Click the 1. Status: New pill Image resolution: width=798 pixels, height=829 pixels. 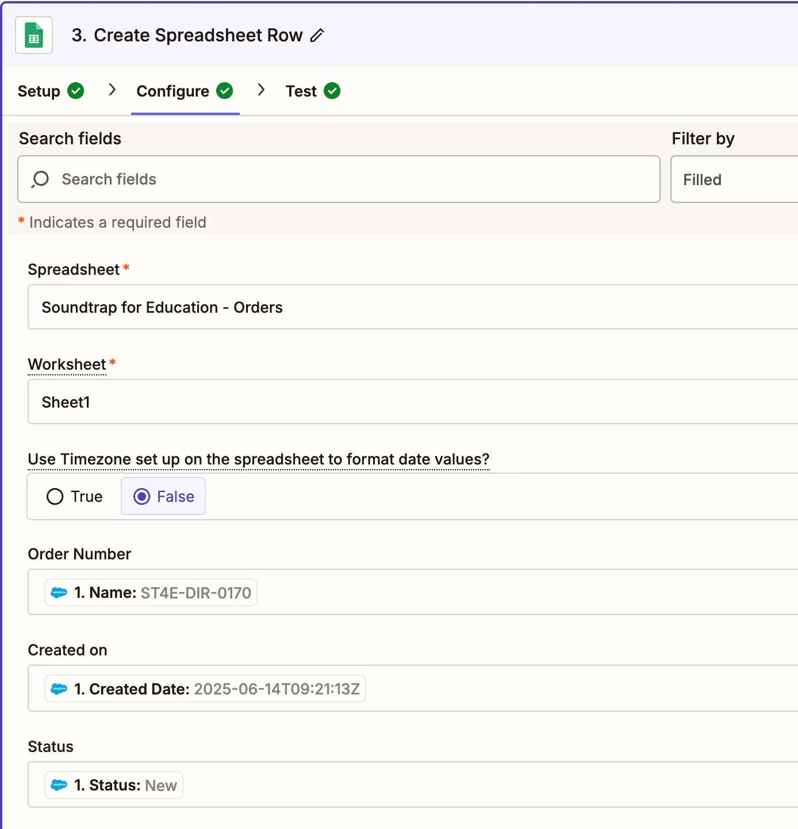click(x=114, y=785)
